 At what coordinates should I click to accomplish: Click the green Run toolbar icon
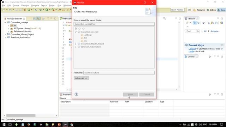(x=47, y=10)
